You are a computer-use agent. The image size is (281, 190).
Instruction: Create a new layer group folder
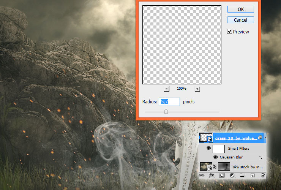coord(242,175)
